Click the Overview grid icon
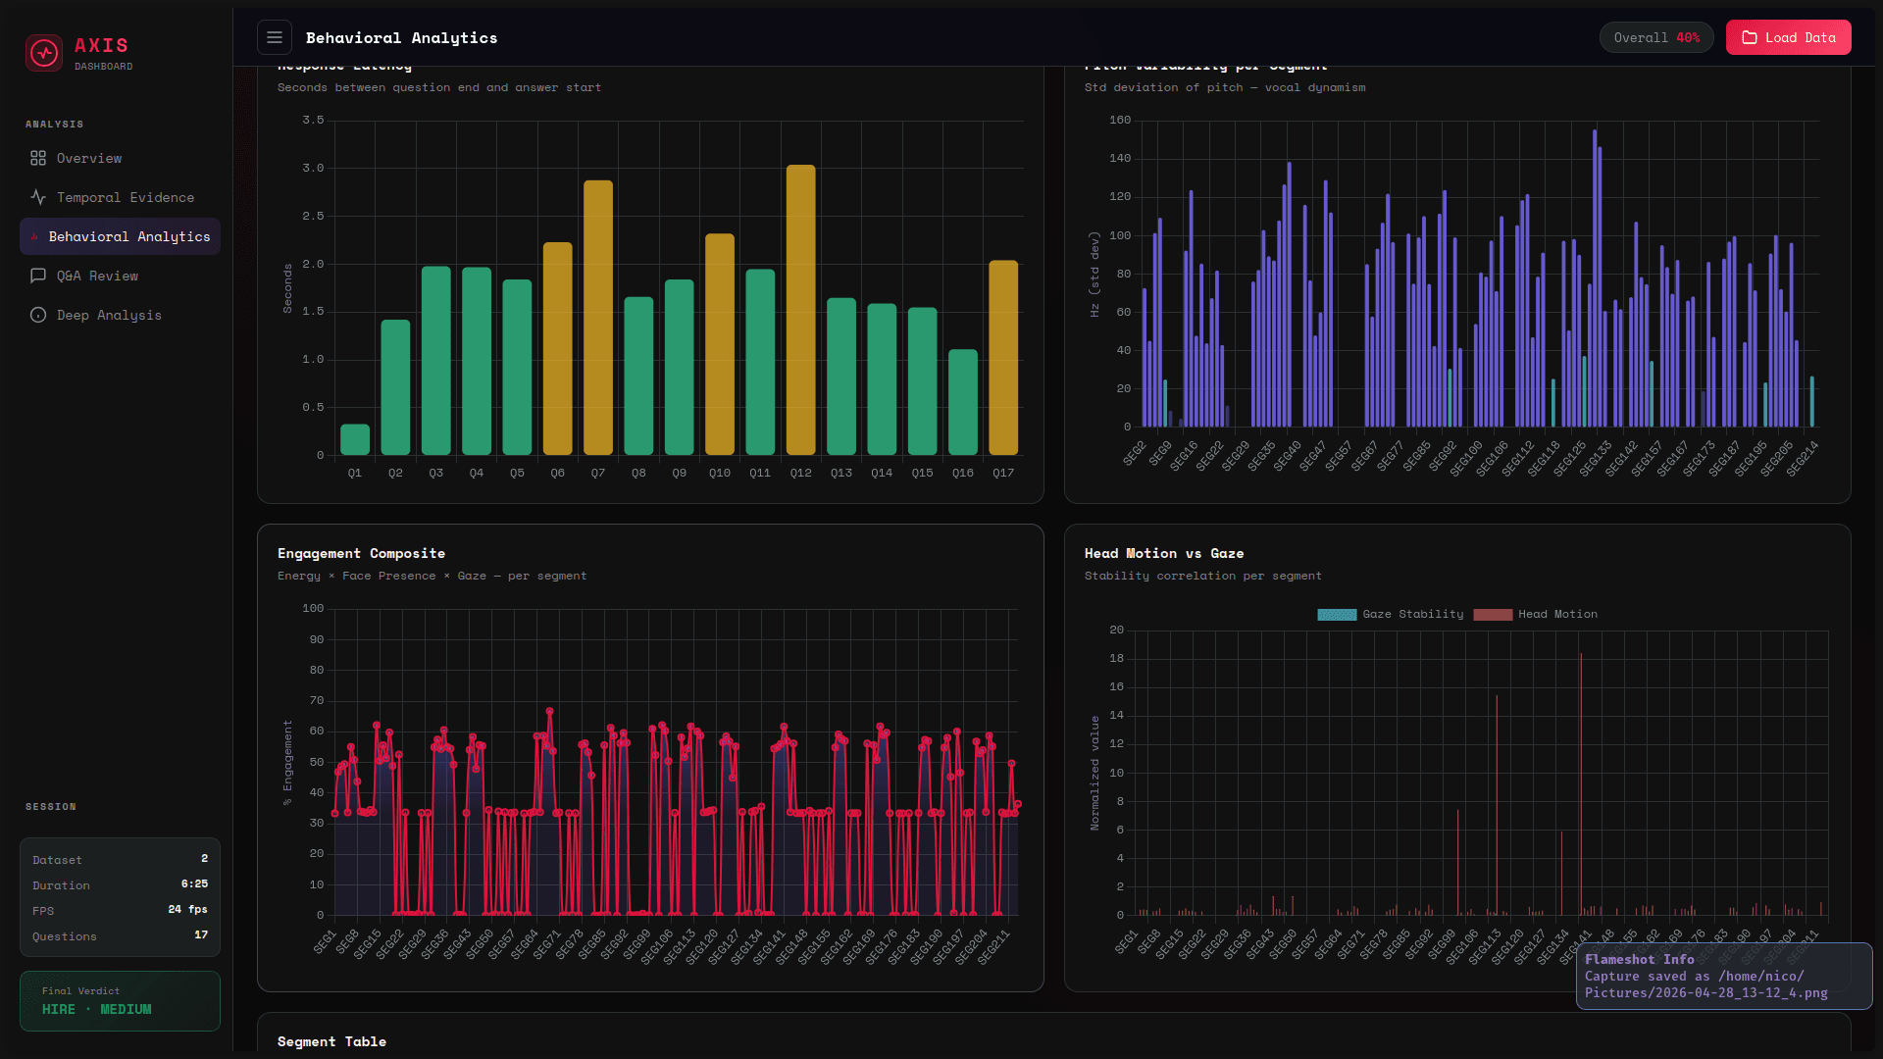The height and width of the screenshot is (1059, 1883). 38,158
